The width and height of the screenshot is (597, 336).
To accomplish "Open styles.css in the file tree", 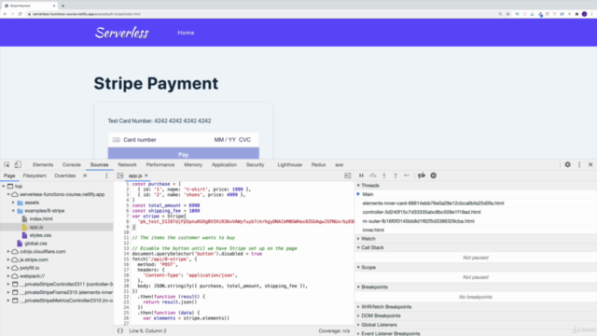I will [40, 235].
